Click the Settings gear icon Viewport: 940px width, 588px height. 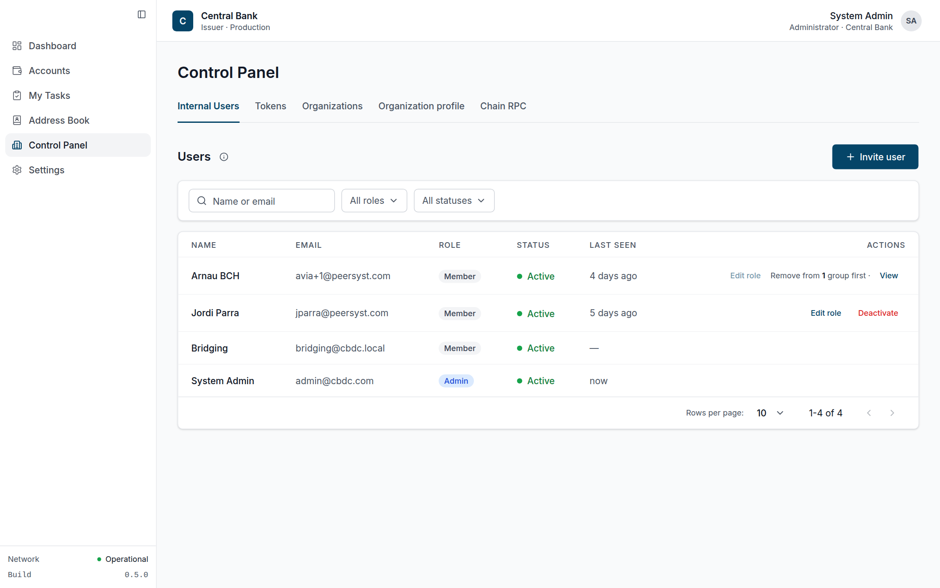(x=17, y=170)
